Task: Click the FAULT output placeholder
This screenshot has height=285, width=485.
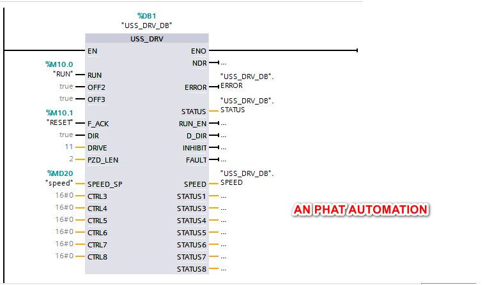Action: (x=223, y=159)
